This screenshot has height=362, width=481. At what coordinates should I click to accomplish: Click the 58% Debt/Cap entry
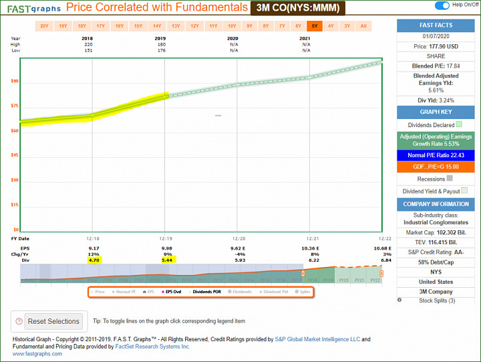[x=436, y=262]
